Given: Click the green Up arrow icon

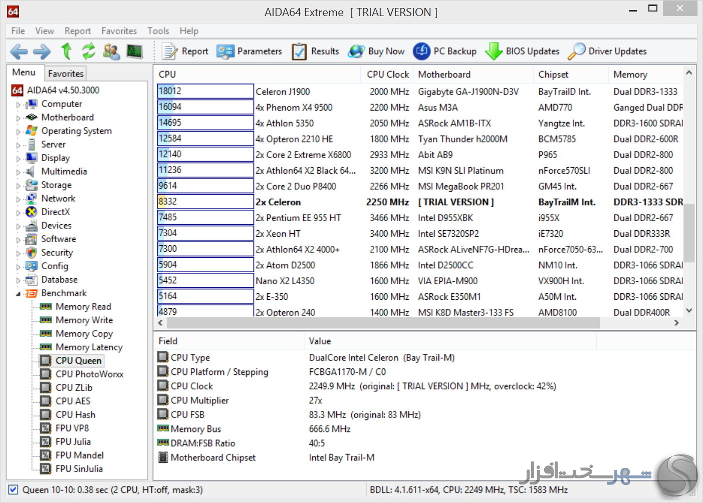Looking at the screenshot, I should coord(66,51).
